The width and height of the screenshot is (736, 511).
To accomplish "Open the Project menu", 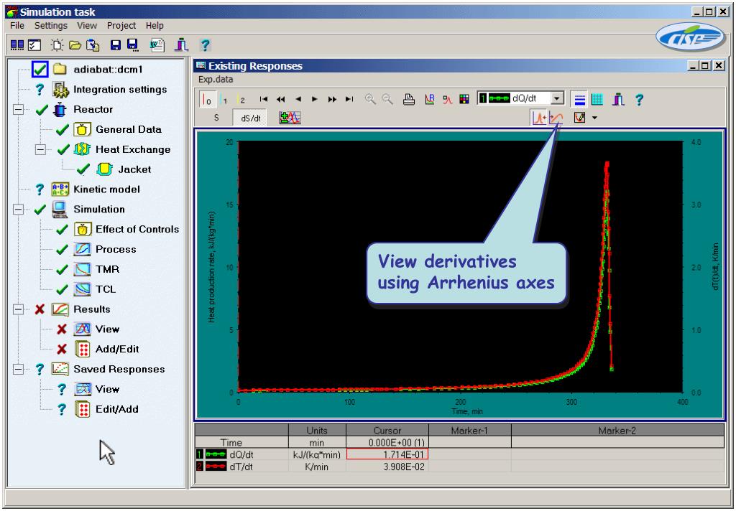I will [121, 25].
